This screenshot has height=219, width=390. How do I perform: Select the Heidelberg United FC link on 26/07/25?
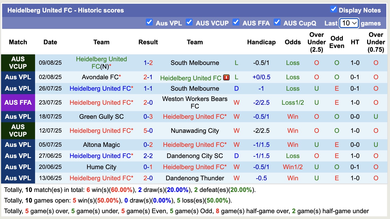(x=101, y=89)
